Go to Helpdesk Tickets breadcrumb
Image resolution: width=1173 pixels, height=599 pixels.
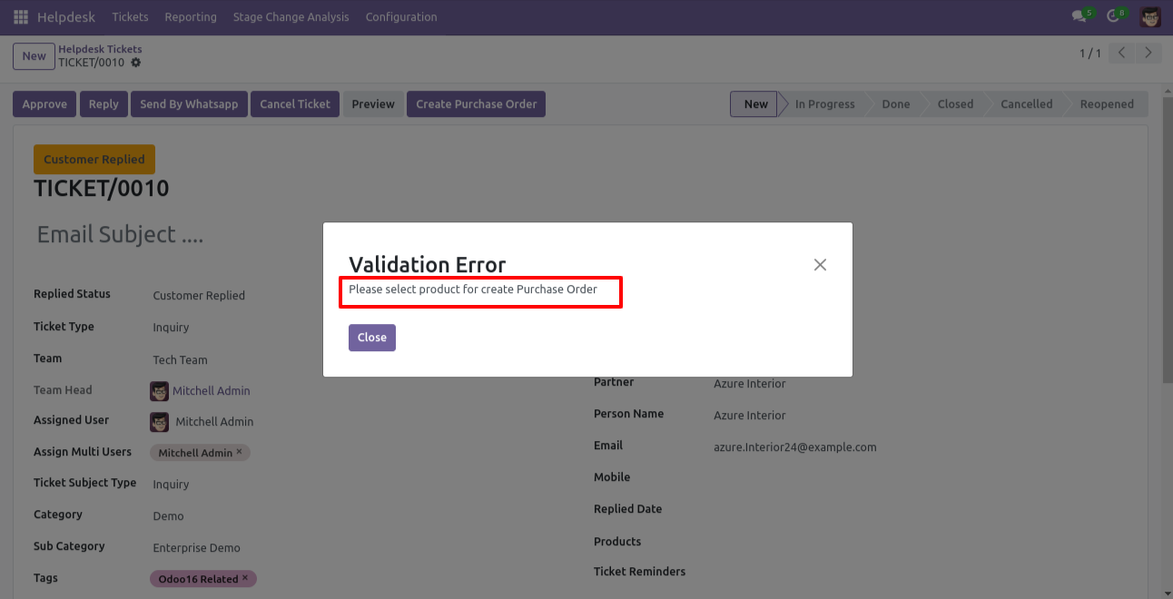[x=101, y=49]
